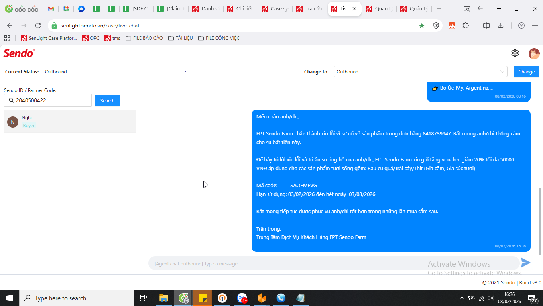Open the settings gear icon

(515, 53)
